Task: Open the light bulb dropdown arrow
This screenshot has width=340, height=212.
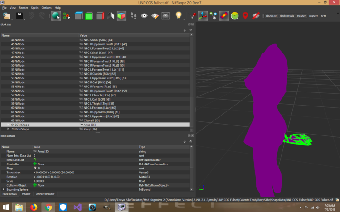Action: [184, 19]
